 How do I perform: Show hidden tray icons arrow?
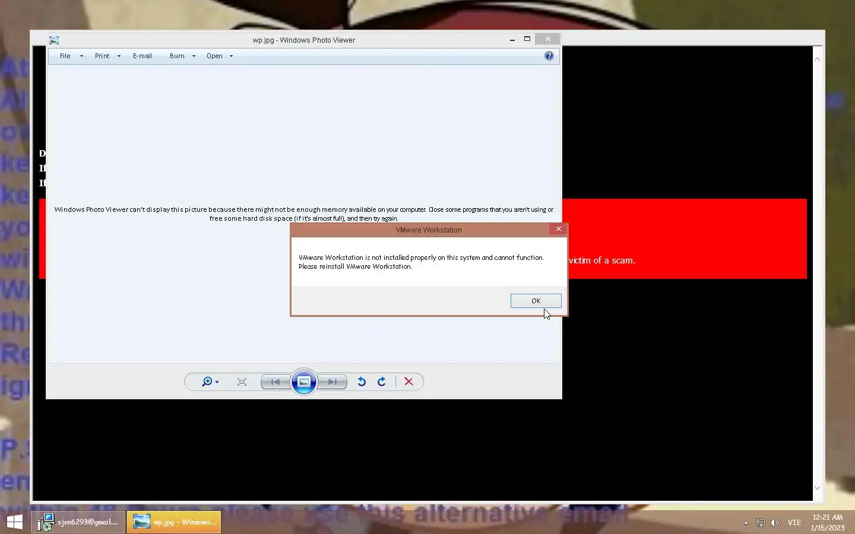click(x=746, y=523)
